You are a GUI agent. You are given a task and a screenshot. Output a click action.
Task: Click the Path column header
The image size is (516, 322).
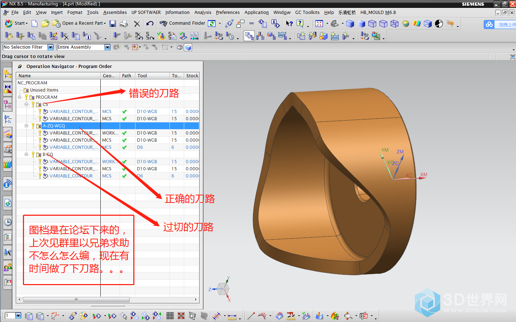click(x=128, y=76)
